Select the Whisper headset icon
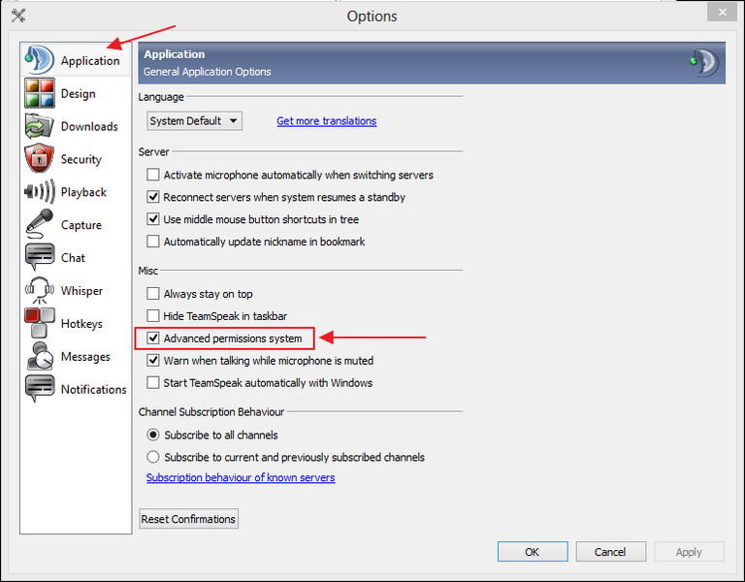This screenshot has height=582, width=745. 39,291
